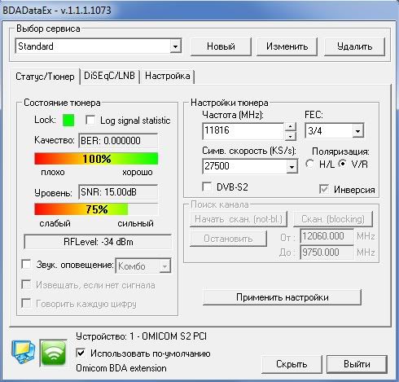Click the green Wi-Fi signal icon

[54, 353]
